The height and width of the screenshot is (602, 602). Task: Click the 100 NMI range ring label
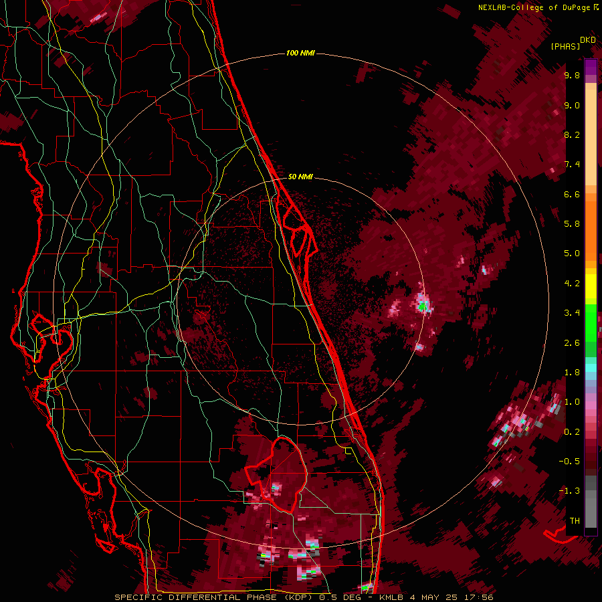300,53
